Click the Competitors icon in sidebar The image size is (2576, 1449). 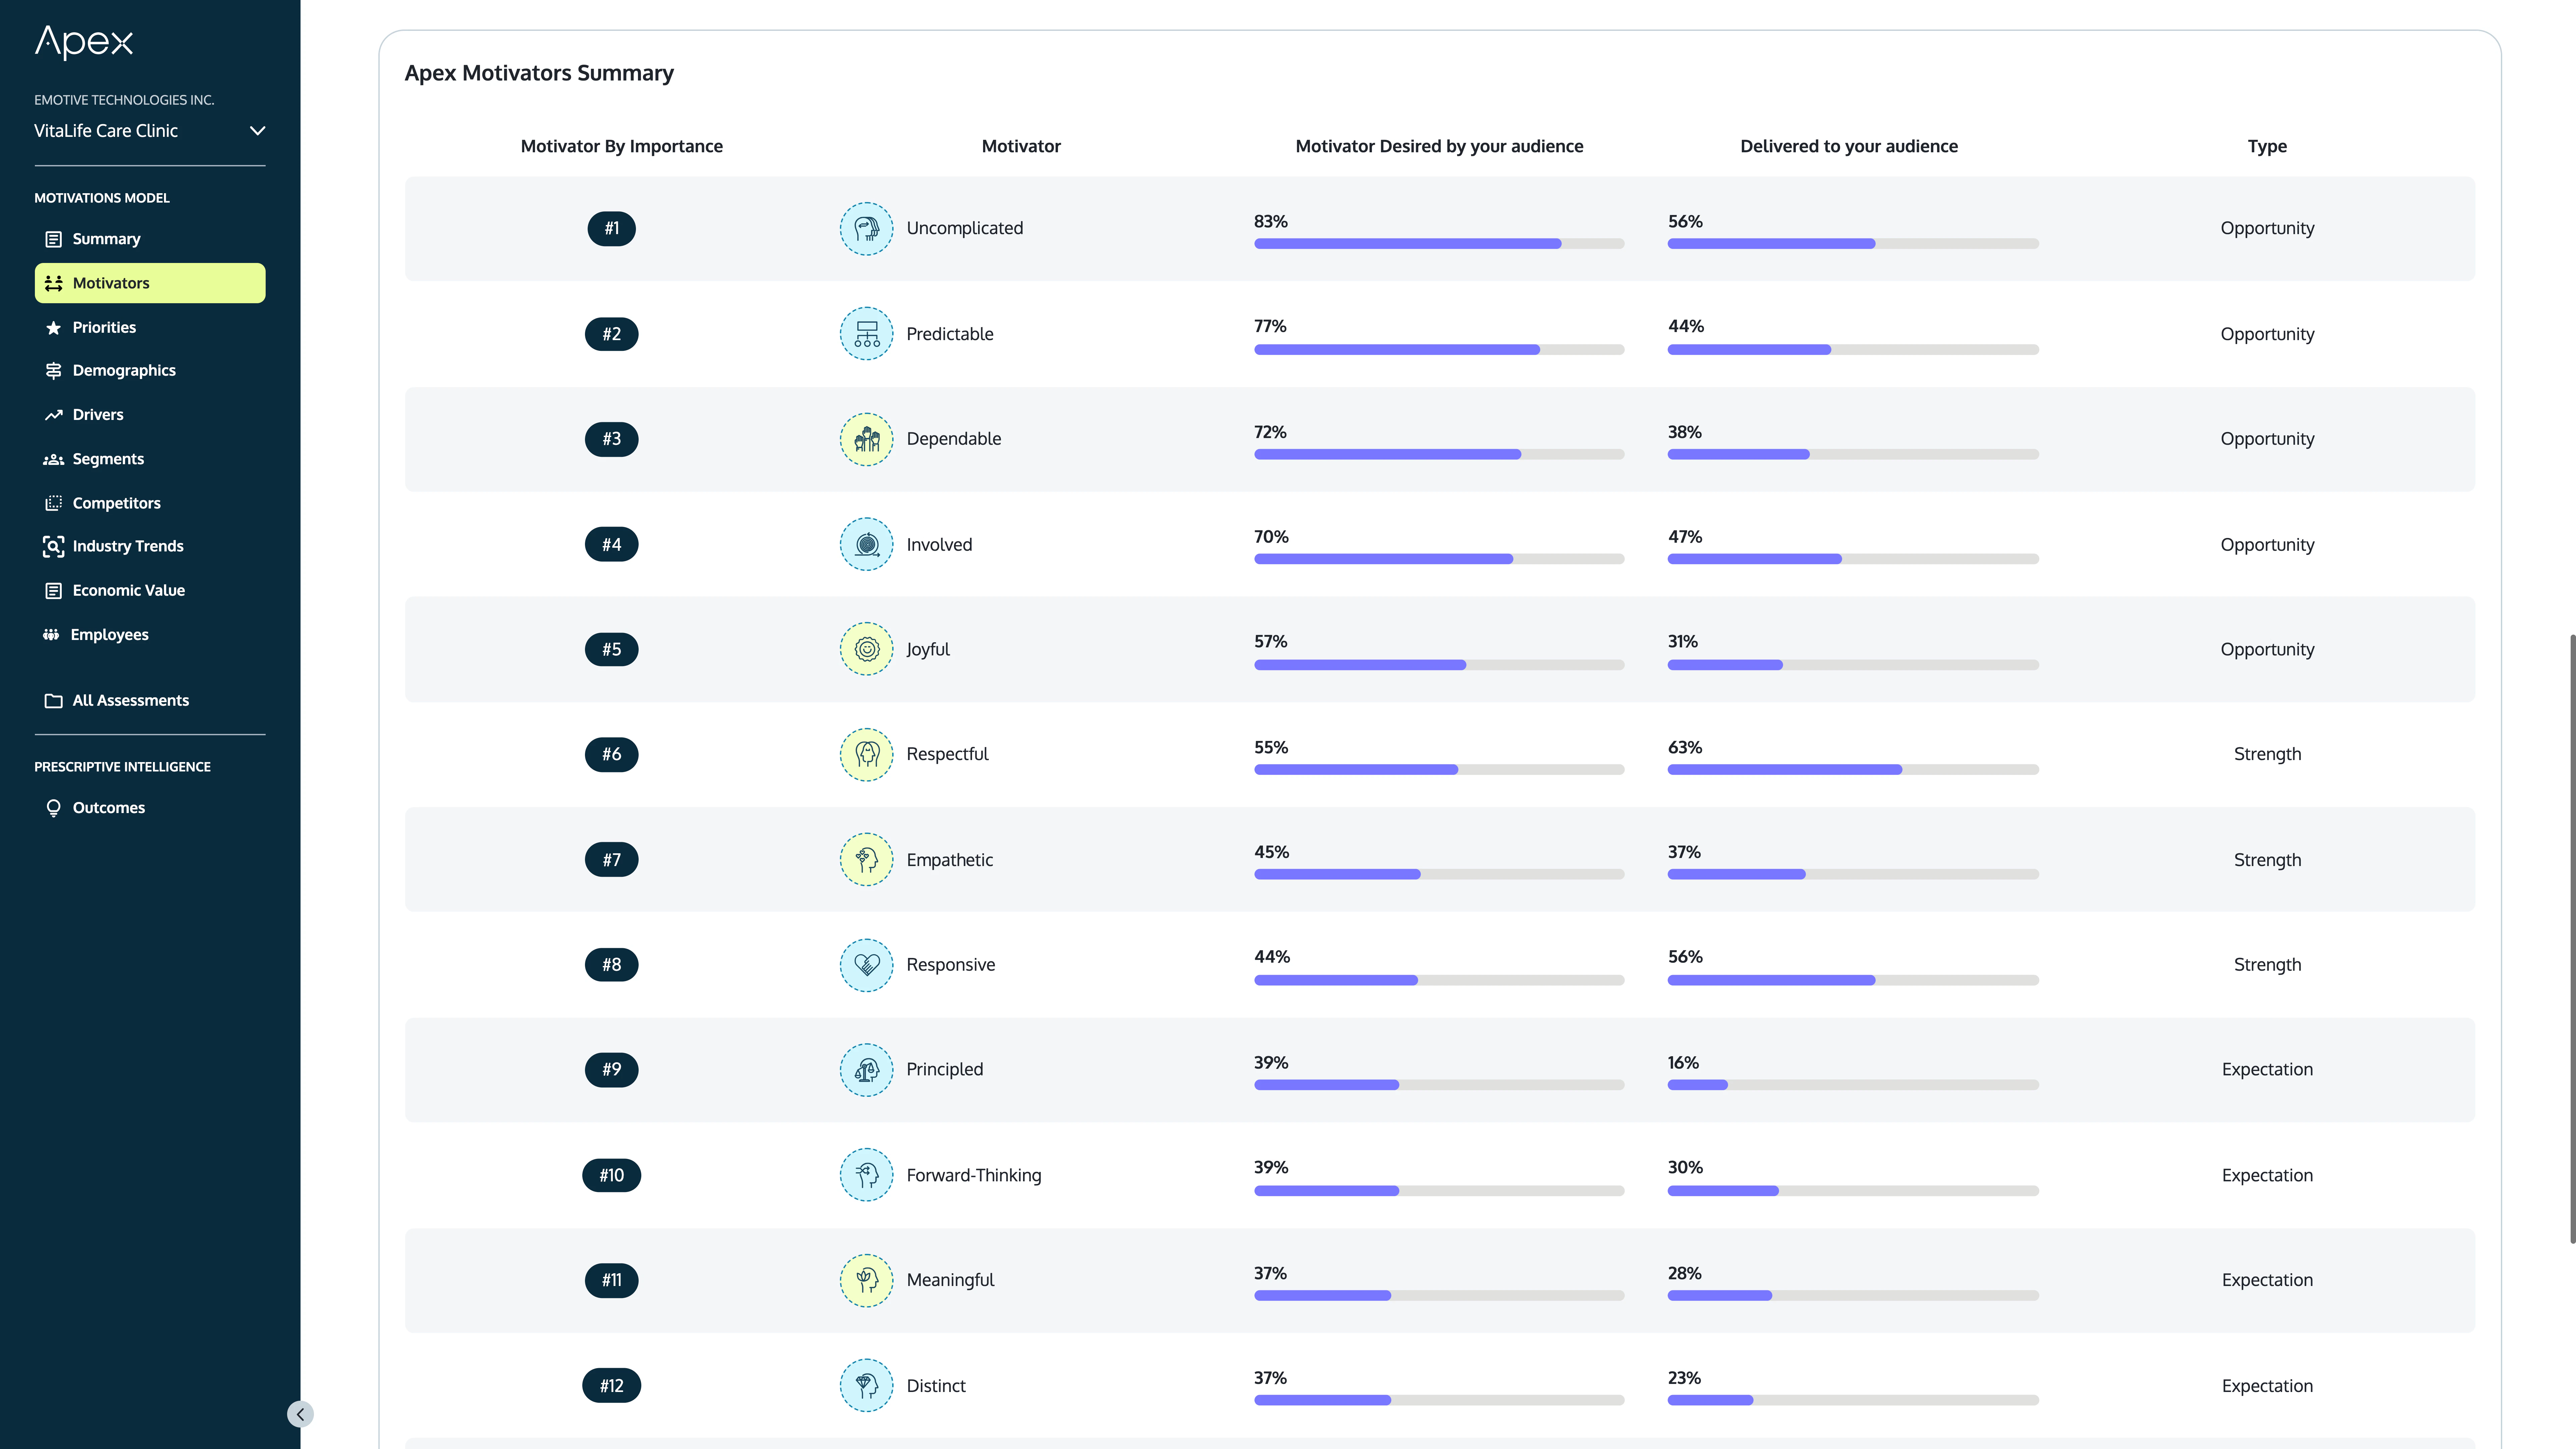click(54, 503)
